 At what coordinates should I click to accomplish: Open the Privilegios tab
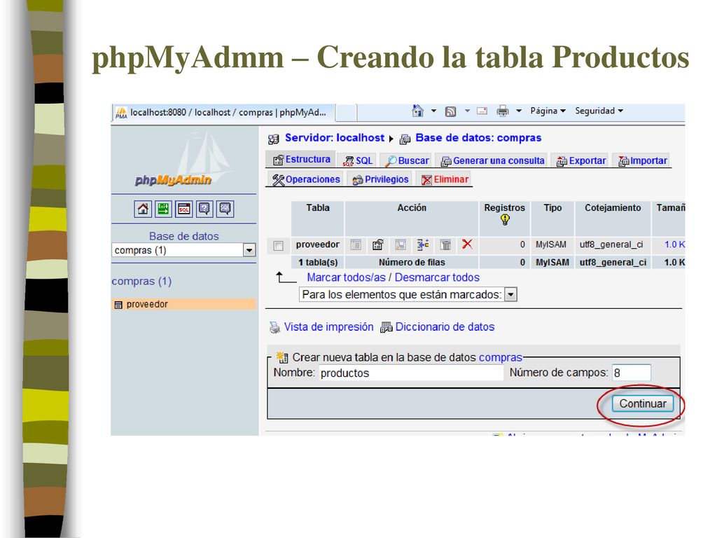(380, 179)
